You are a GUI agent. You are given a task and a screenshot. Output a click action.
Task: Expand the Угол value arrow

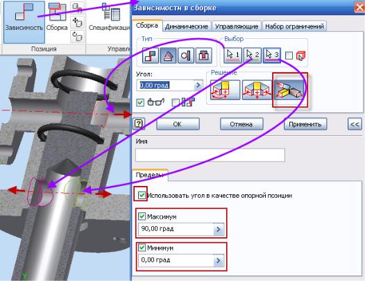(x=198, y=85)
